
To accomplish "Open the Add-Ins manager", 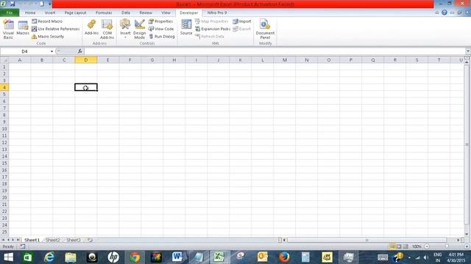I will click(x=91, y=27).
